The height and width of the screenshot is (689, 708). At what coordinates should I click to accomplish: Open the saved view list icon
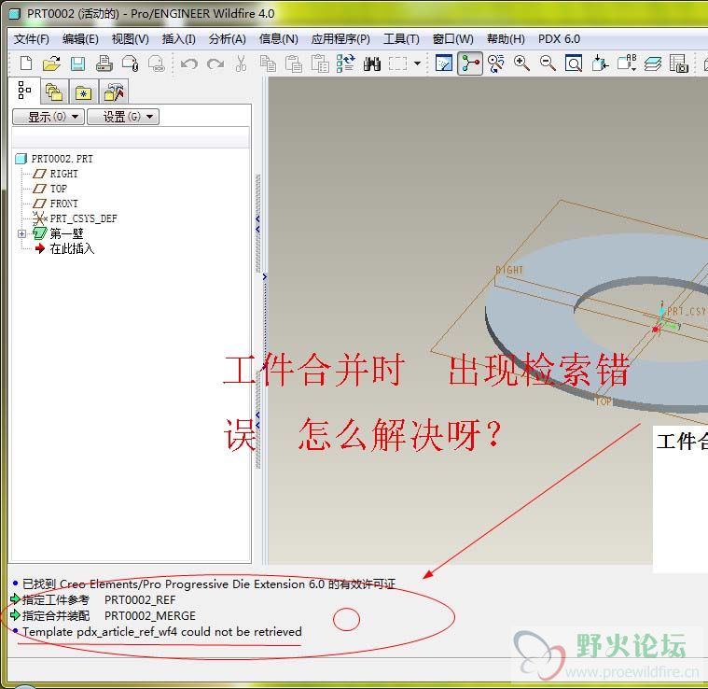click(x=627, y=63)
